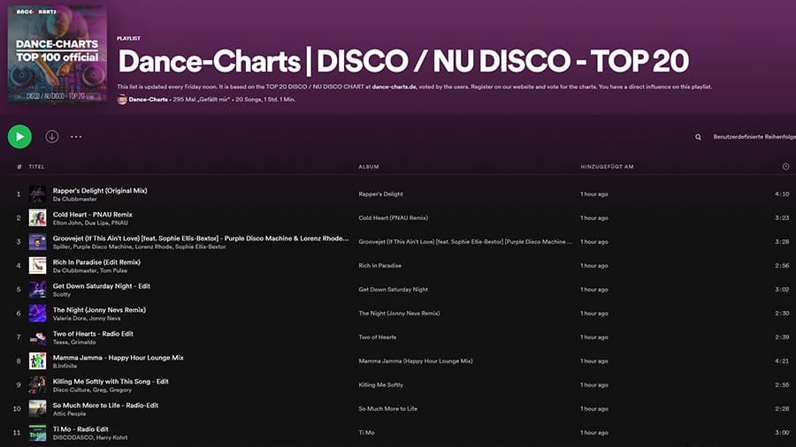Open the Dance-Charts creator link
Image resolution: width=796 pixels, height=447 pixels.
coord(149,99)
